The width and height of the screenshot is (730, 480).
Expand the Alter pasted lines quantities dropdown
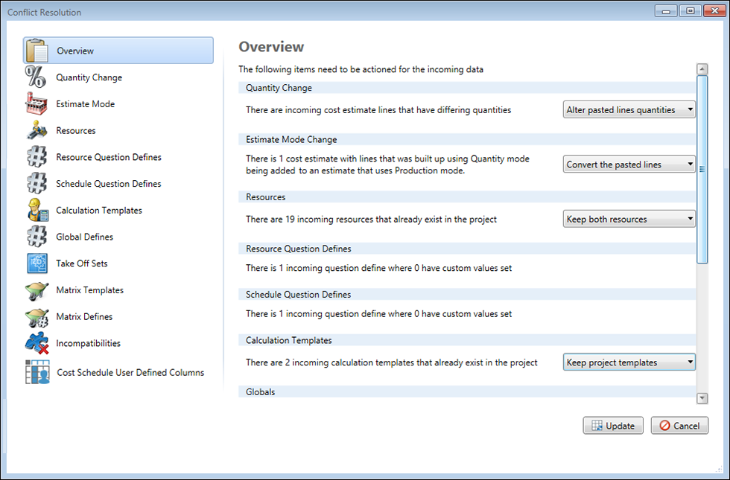tap(629, 110)
